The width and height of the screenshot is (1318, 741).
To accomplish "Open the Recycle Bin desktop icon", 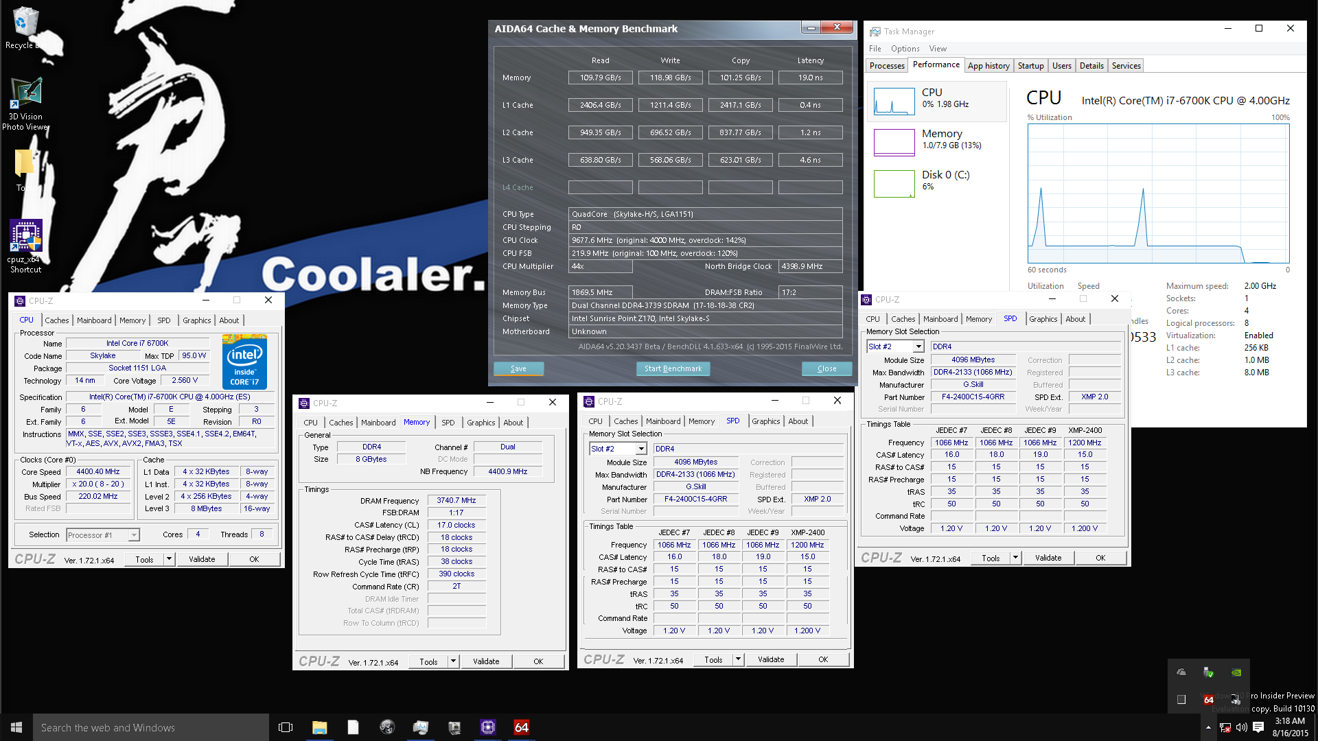I will pyautogui.click(x=25, y=27).
